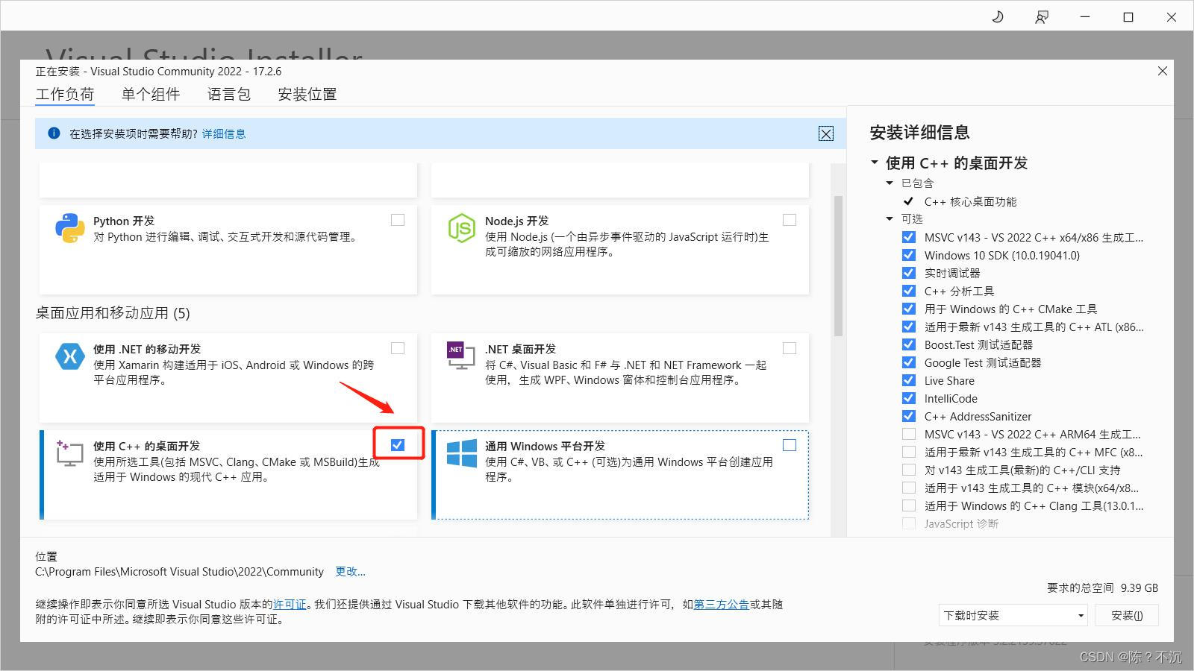Image resolution: width=1194 pixels, height=671 pixels.
Task: Click the C++ 核心桌面功能 included item
Action: [970, 201]
